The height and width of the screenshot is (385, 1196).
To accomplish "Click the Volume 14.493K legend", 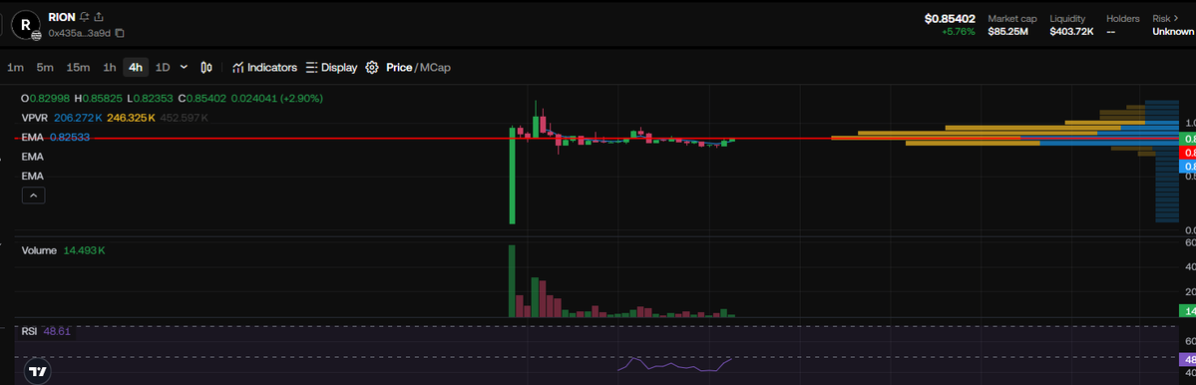I will point(63,250).
